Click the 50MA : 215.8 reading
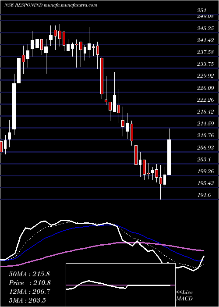Image resolution: width=219 pixels, height=307 pixels. click(x=29, y=274)
